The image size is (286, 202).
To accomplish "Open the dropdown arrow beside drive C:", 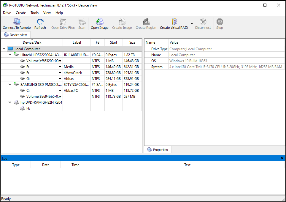I will [60, 91].
